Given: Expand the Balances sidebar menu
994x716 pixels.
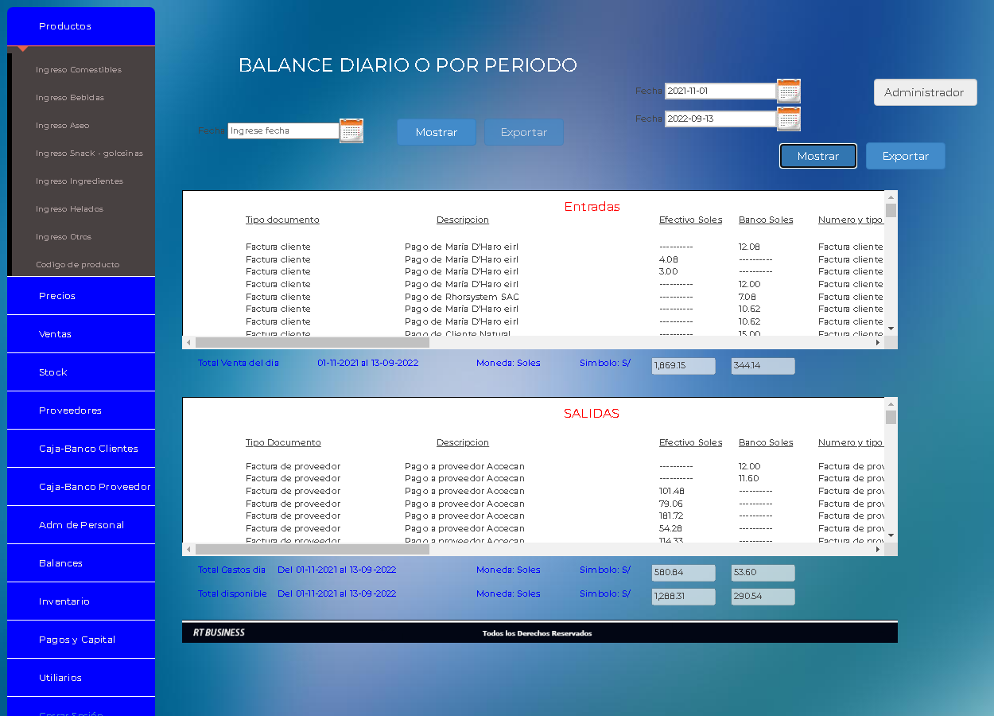Looking at the screenshot, I should [x=60, y=563].
